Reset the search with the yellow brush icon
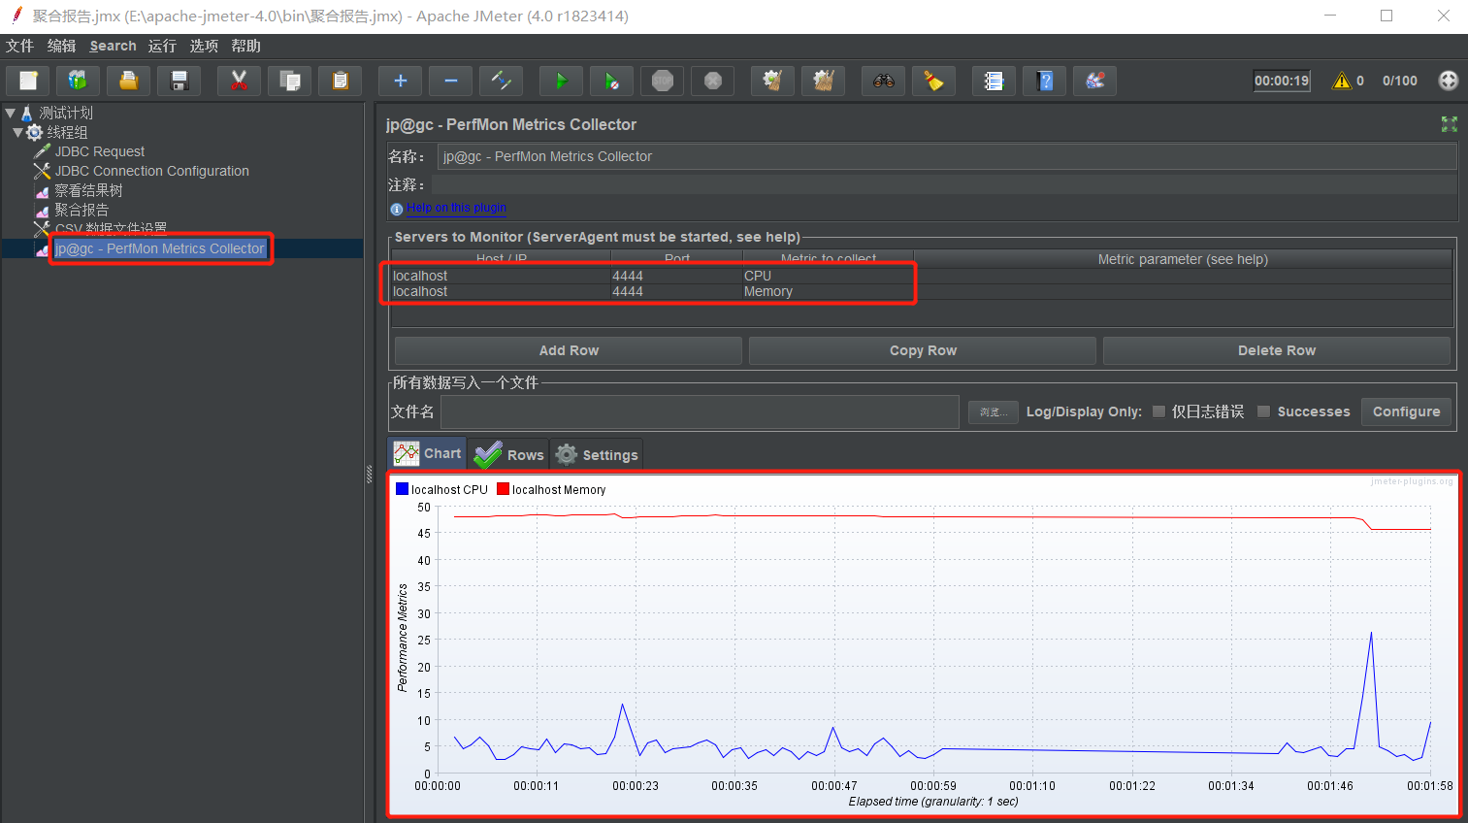The width and height of the screenshot is (1468, 823). (934, 81)
